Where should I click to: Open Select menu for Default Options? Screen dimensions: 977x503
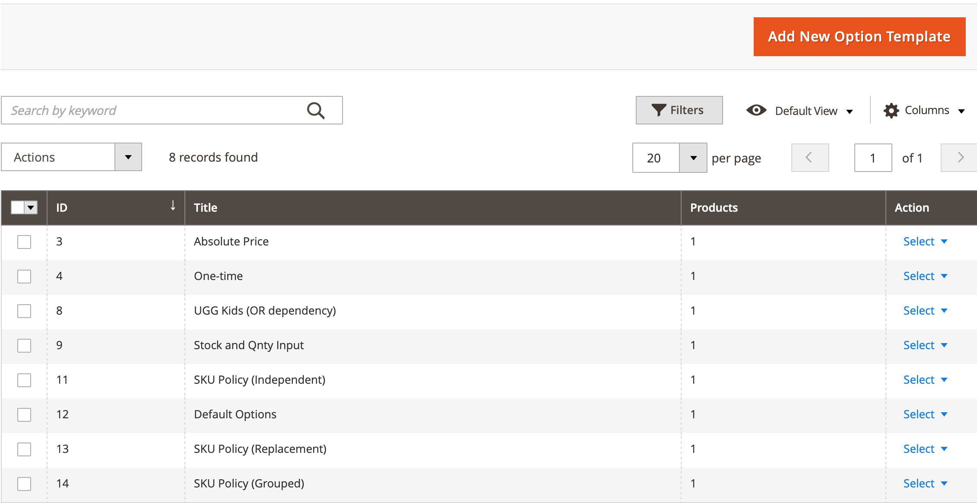925,414
